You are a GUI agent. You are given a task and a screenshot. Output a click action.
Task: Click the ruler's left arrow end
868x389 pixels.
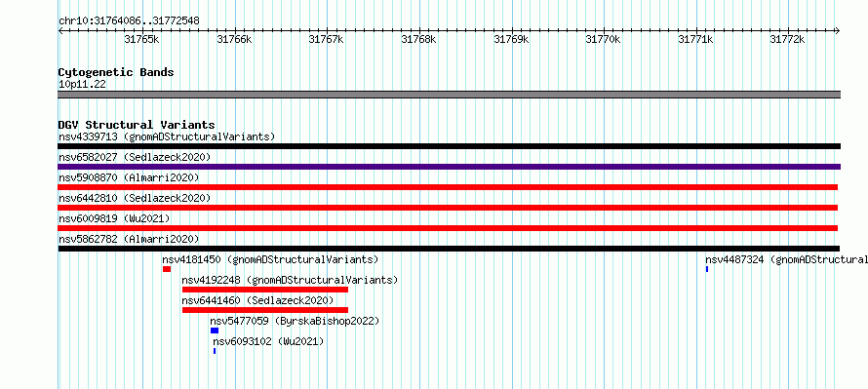60,31
